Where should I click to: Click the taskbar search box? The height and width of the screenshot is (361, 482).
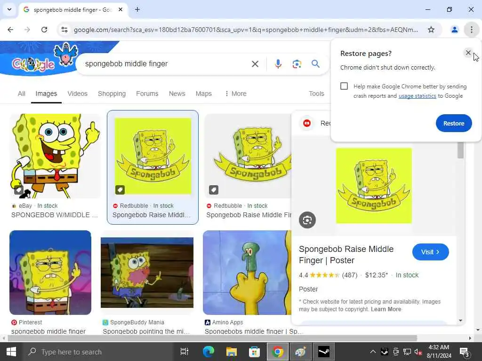pos(98,352)
